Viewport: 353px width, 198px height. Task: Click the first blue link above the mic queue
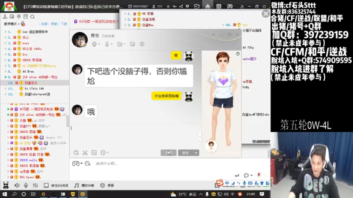click(x=45, y=24)
